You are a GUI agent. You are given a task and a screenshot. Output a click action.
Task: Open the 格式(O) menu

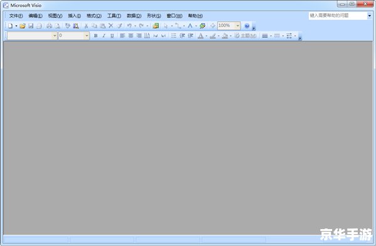click(x=94, y=16)
